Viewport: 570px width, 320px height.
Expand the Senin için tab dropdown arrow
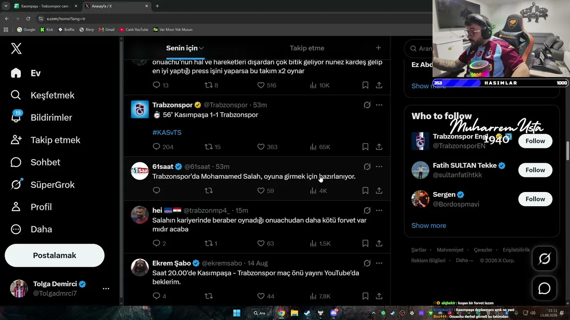pyautogui.click(x=201, y=48)
